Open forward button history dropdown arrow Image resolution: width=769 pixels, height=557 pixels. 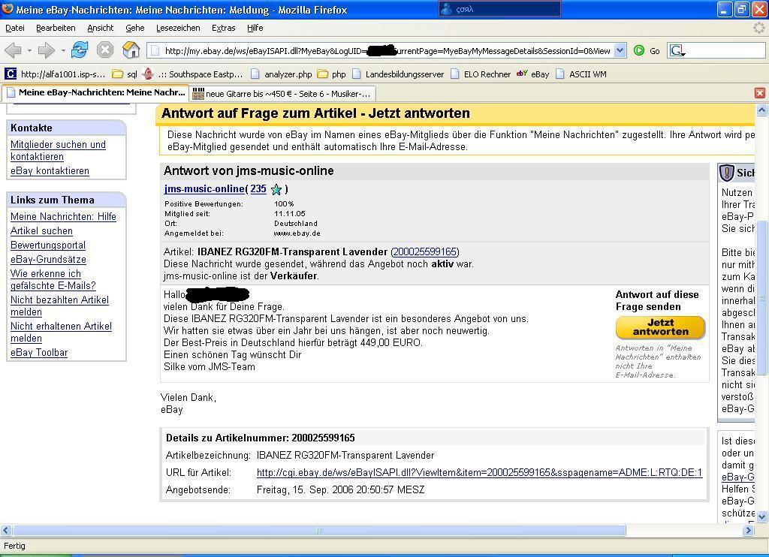pyautogui.click(x=63, y=50)
